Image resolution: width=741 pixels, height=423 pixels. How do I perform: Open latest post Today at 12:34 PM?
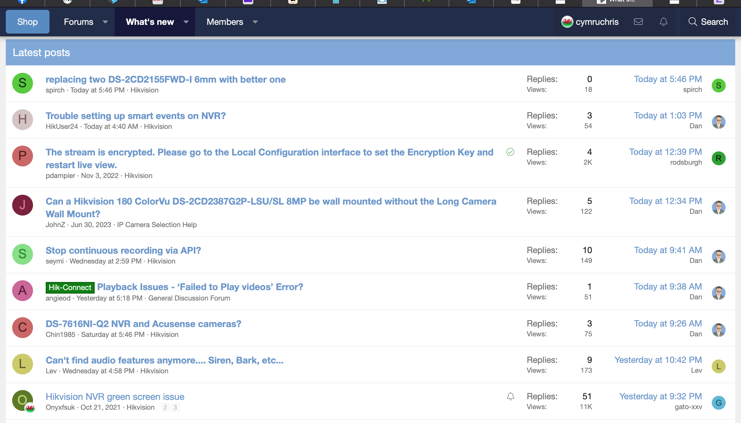coord(666,201)
